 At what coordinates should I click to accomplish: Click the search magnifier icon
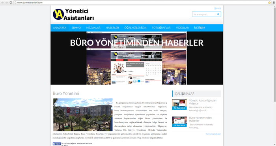218,14
